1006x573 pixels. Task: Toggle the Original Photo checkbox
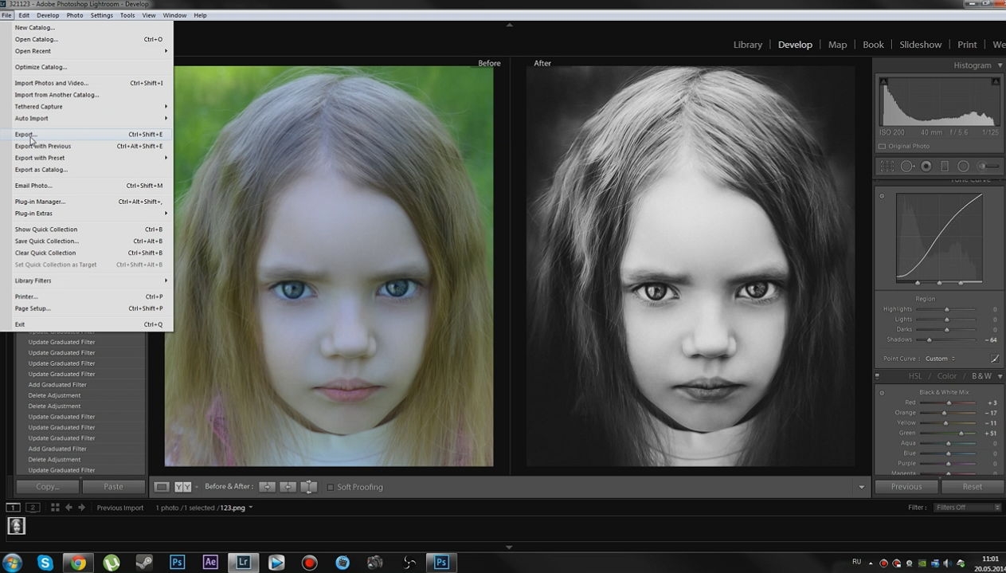coord(882,147)
